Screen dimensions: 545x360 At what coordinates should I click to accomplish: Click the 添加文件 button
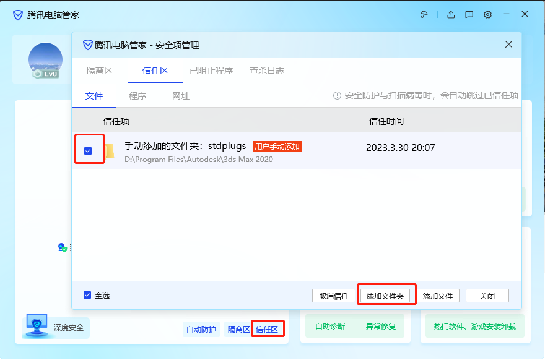(x=438, y=296)
